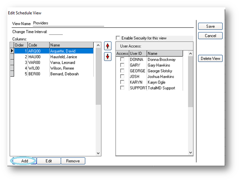Click the Add button
Screen dimensions: 240x181
click(24, 161)
